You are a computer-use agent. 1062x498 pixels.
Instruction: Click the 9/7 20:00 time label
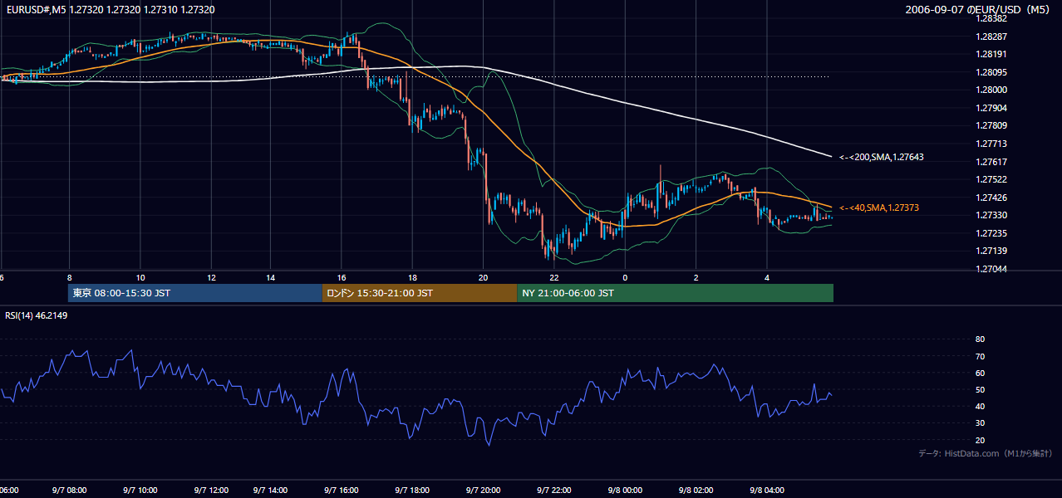click(x=483, y=491)
